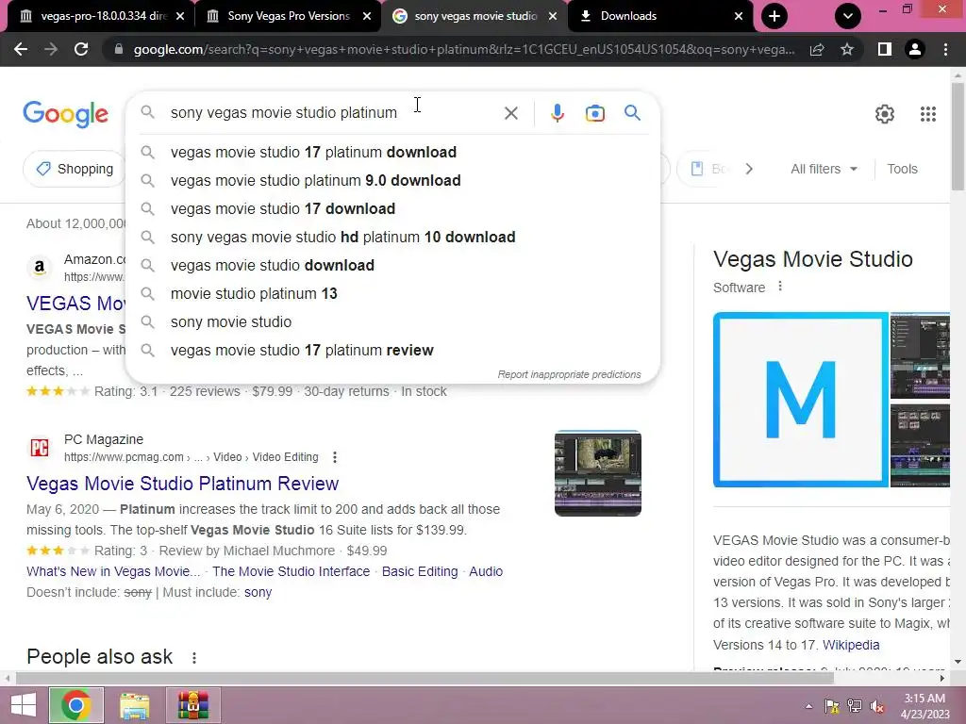Image resolution: width=966 pixels, height=724 pixels.
Task: Close the Sony Vegas Pro Versions tab
Action: pyautogui.click(x=367, y=16)
